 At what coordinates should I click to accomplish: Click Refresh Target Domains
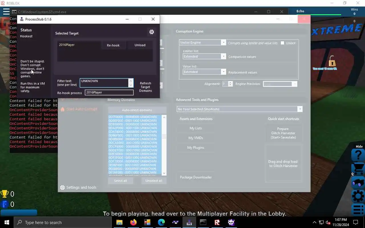pyautogui.click(x=145, y=87)
